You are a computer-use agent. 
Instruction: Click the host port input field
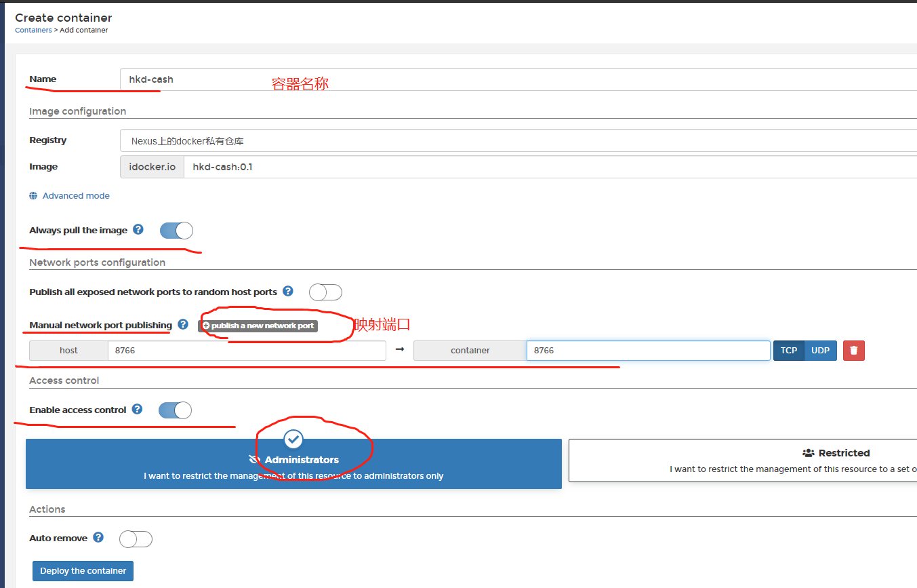click(247, 351)
